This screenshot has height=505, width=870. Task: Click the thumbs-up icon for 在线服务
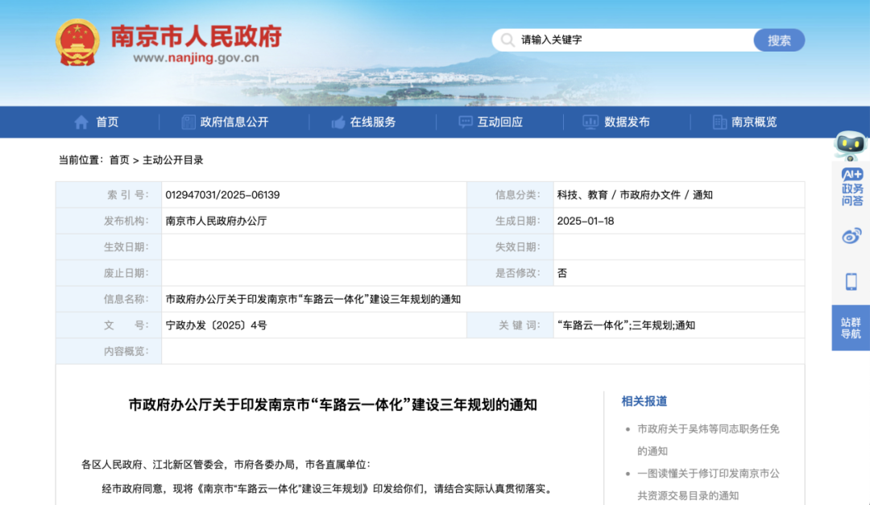click(338, 122)
